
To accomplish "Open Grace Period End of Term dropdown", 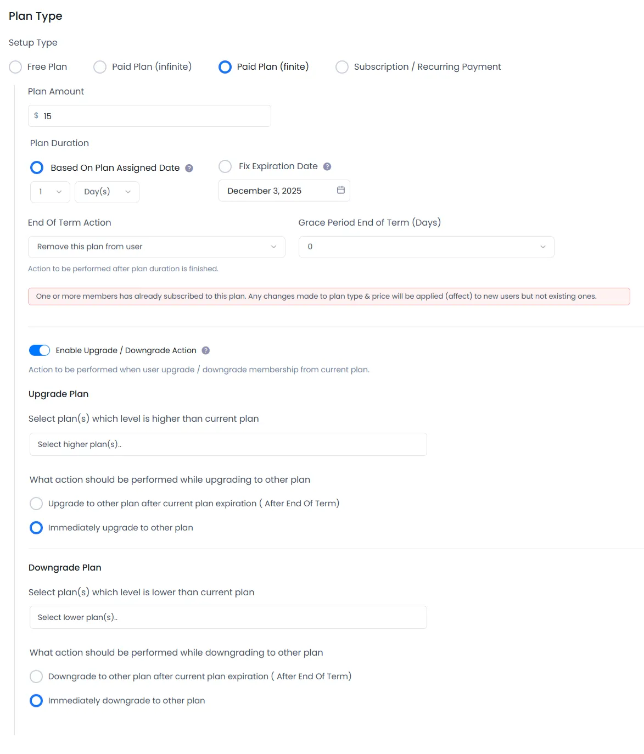I will 426,247.
